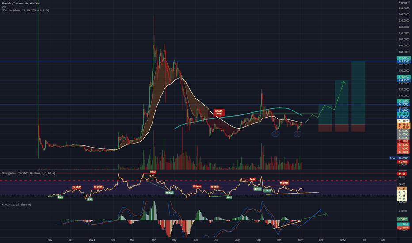Select the 180.0000 price axis tick
The image size is (412, 243).
[404, 52]
